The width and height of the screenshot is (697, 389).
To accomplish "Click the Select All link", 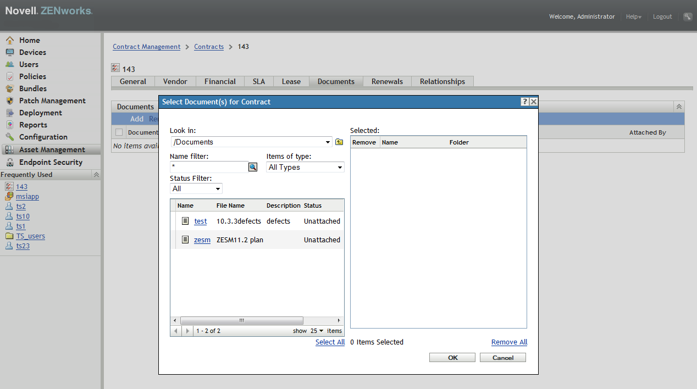I will 330,342.
